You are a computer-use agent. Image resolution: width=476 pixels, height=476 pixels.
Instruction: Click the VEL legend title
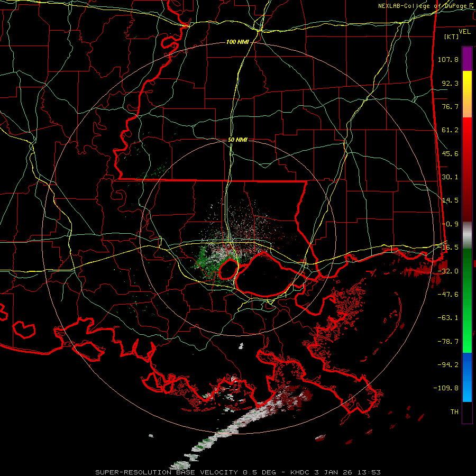click(x=464, y=32)
